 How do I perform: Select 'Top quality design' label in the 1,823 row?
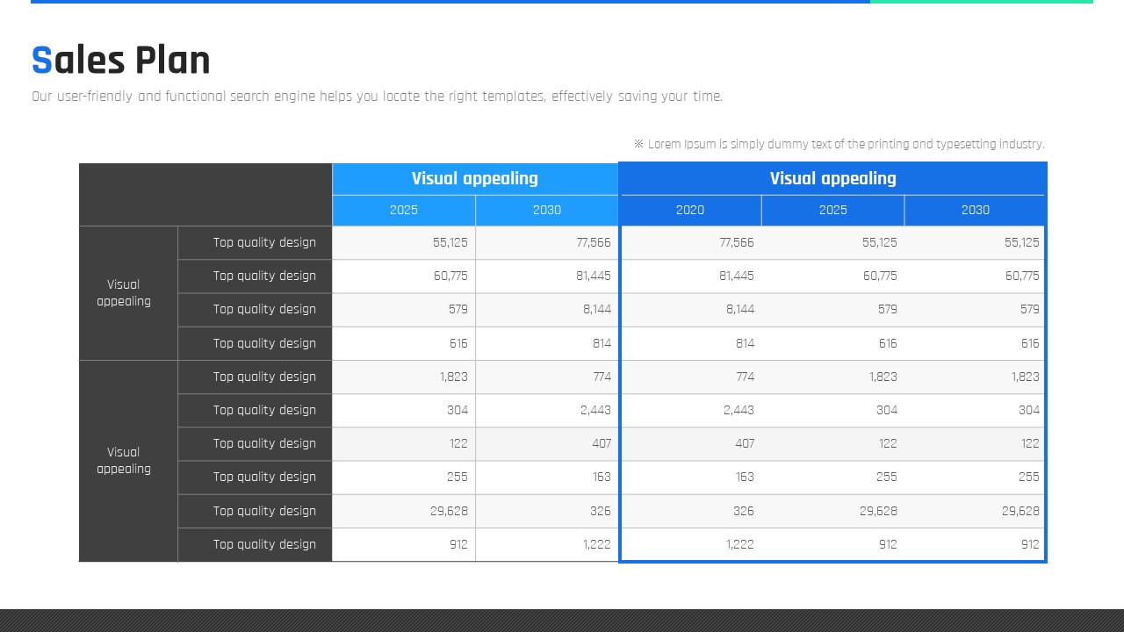click(264, 377)
